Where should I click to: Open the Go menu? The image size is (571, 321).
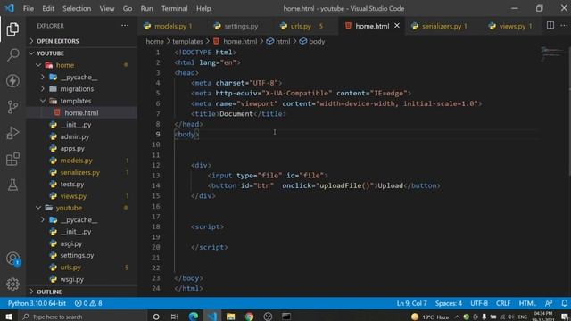(x=128, y=8)
